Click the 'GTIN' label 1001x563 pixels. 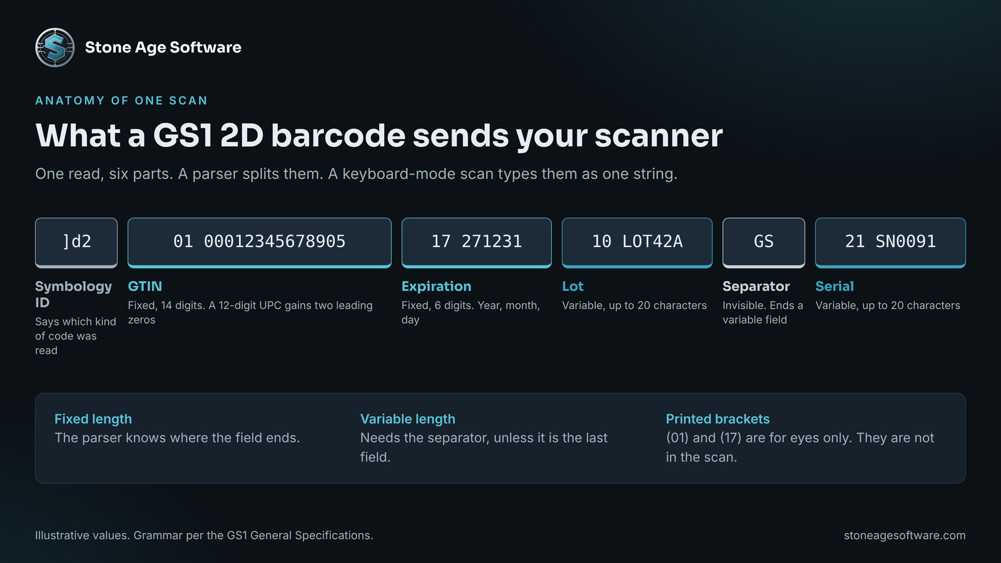coord(145,287)
